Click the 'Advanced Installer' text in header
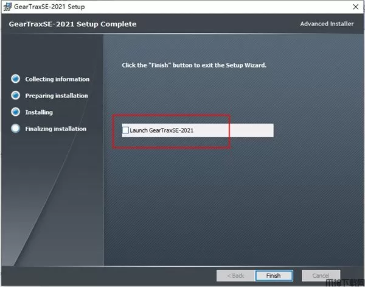This screenshot has height=287, width=365. point(327,24)
